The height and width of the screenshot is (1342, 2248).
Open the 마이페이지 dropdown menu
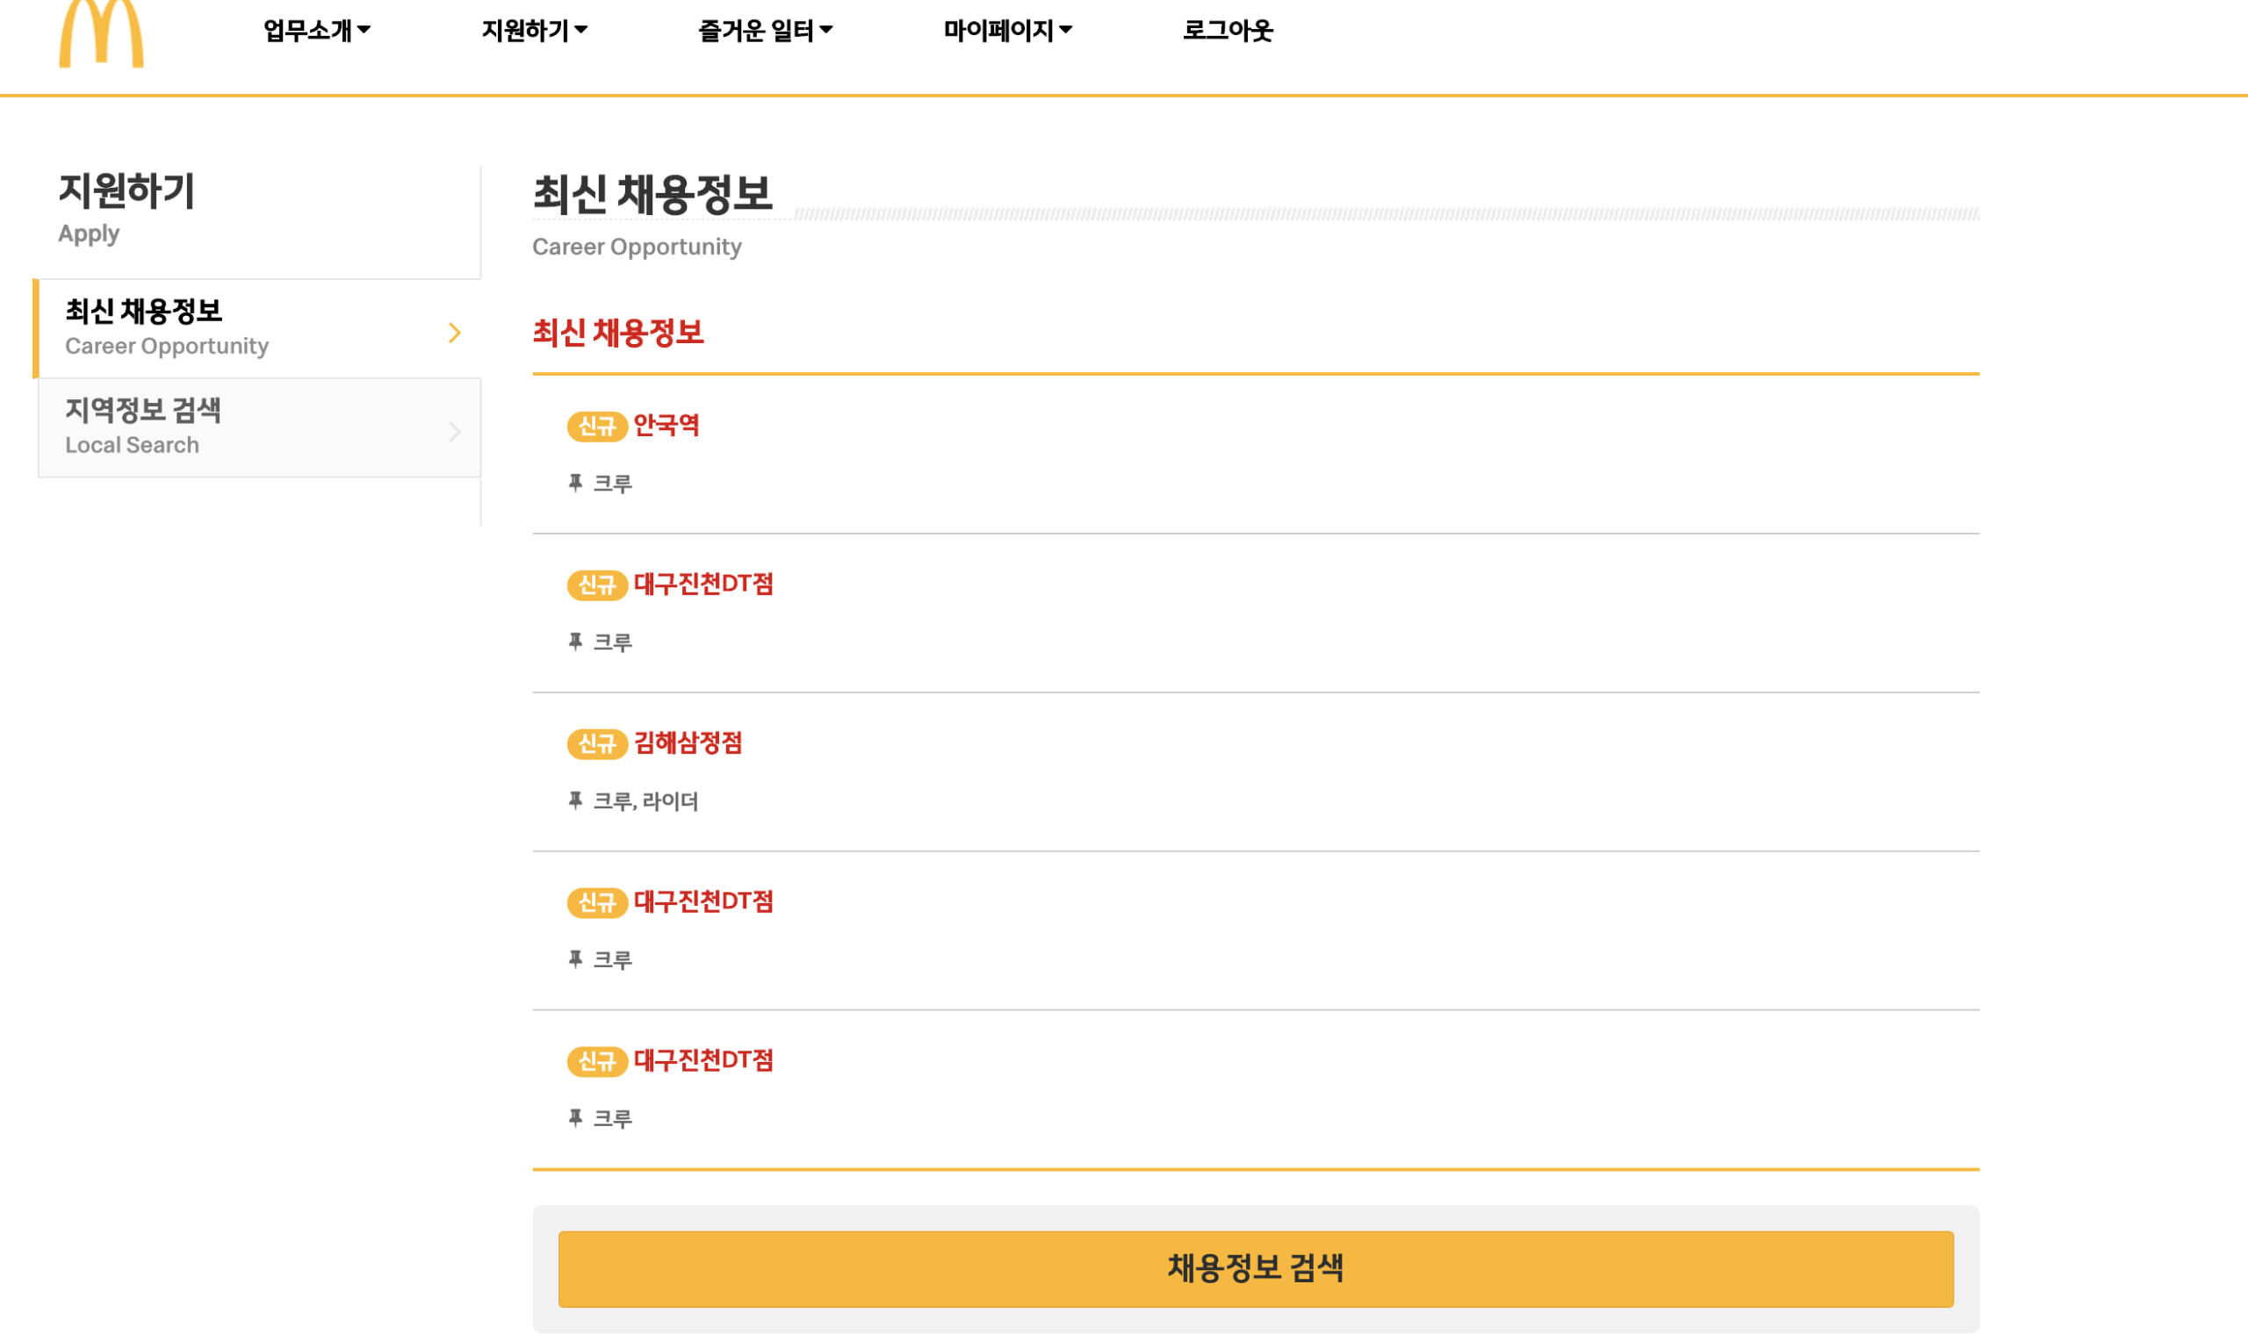coord(1008,31)
